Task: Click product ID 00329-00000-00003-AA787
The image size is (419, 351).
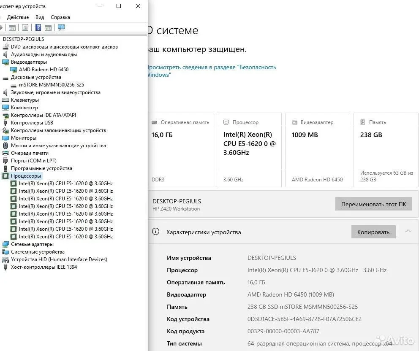Action: pos(283,331)
